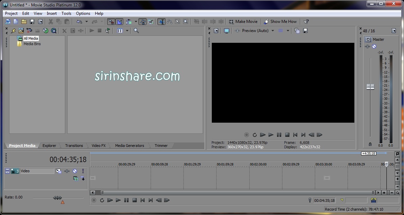Open the video preview properties icon
404x215 pixels.
[216, 31]
